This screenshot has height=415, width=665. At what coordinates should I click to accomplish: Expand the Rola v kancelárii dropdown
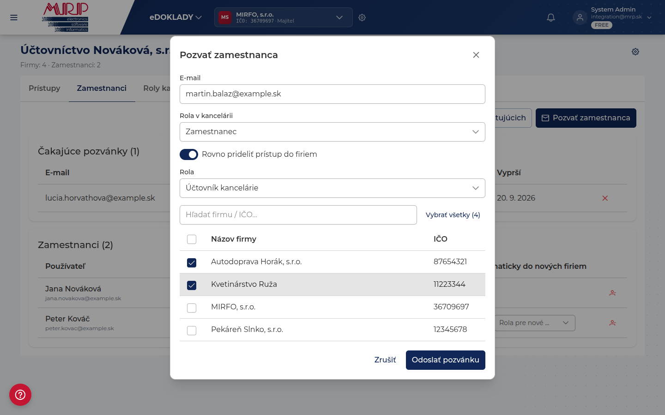[x=332, y=132]
